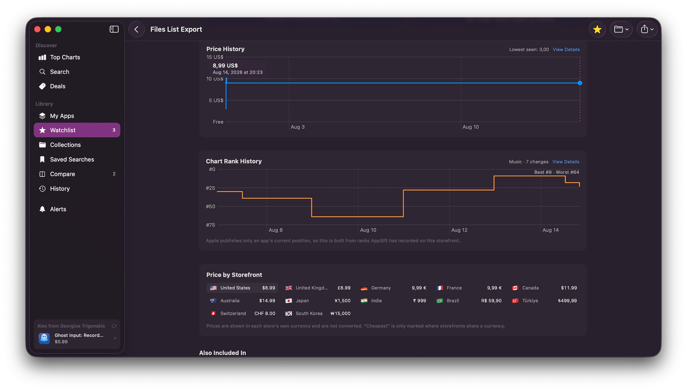Screen dimensions: 687x391
Task: Click the Switzerland flag icon
Action: [213, 313]
